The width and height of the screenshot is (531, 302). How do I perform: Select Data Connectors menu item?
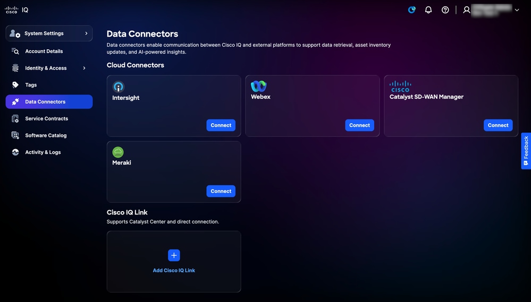pyautogui.click(x=49, y=101)
